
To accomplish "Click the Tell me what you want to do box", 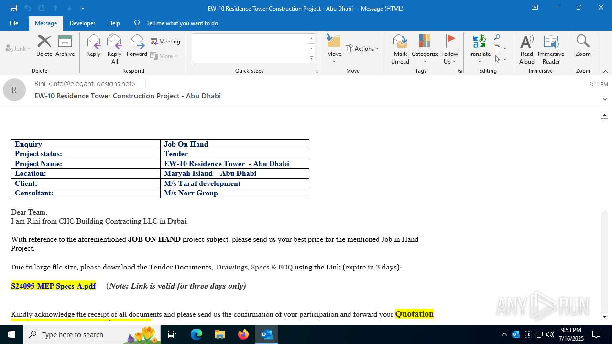I will pyautogui.click(x=182, y=23).
